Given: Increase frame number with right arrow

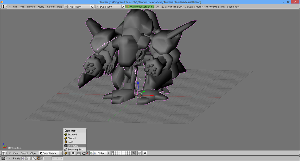Looking at the screenshot, I should [62, 158].
